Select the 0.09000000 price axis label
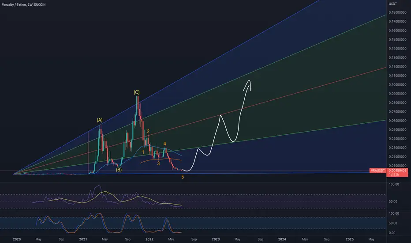The height and width of the screenshot is (243, 411). [397, 94]
